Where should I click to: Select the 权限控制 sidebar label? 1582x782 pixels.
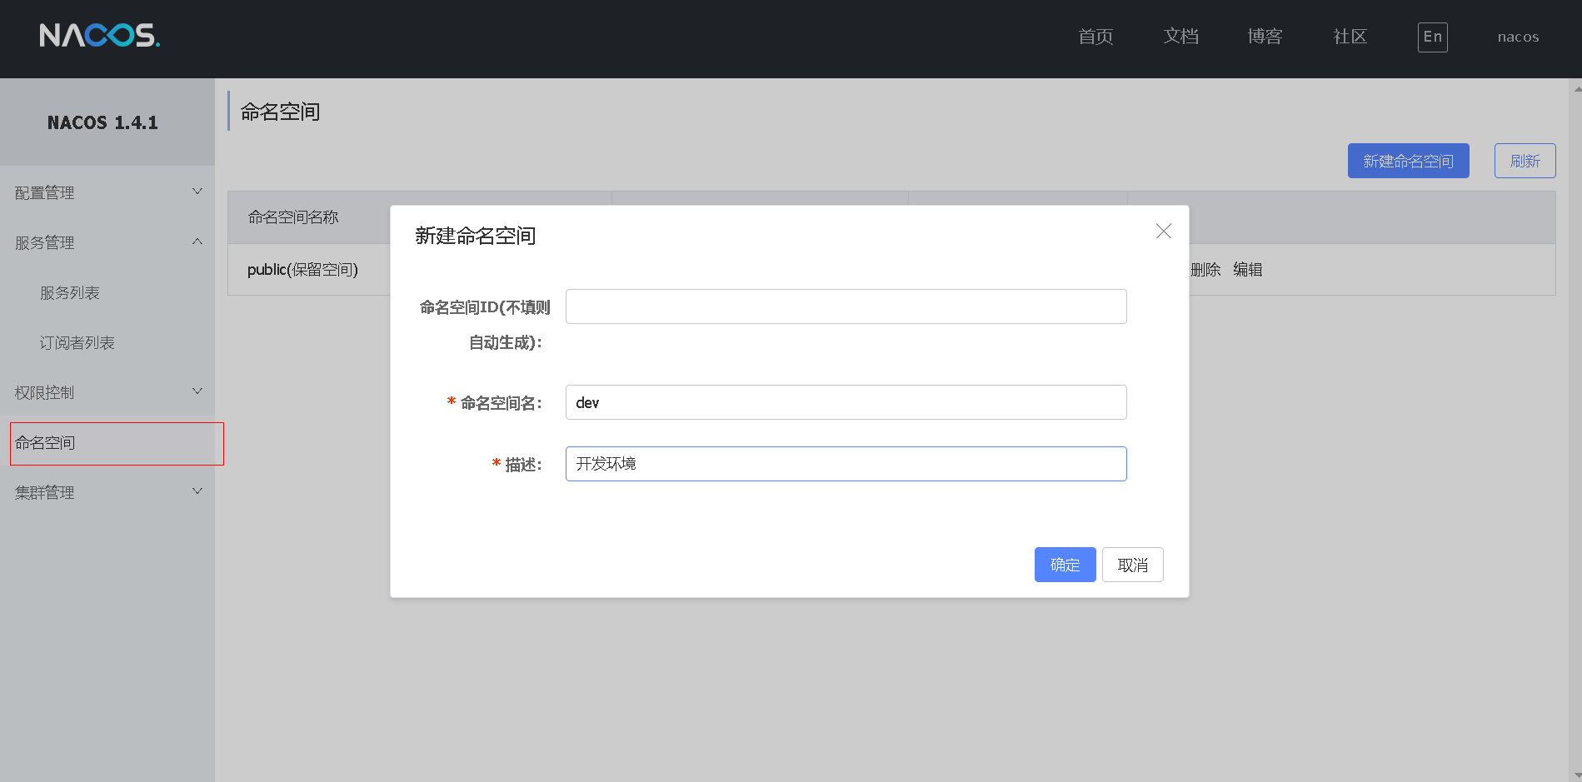point(45,393)
